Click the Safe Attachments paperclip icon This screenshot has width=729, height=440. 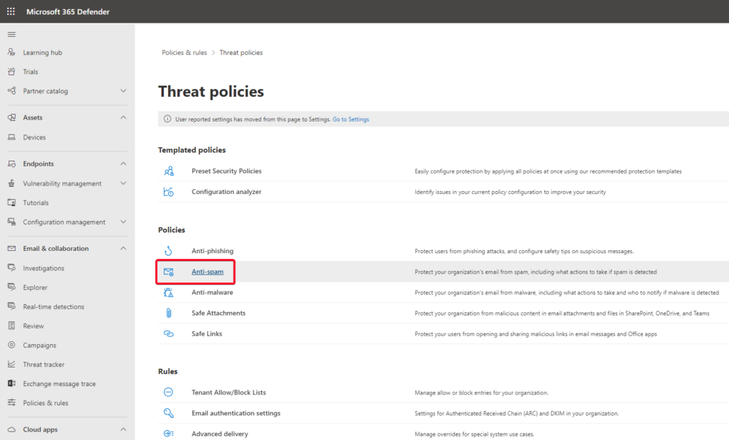pos(169,313)
